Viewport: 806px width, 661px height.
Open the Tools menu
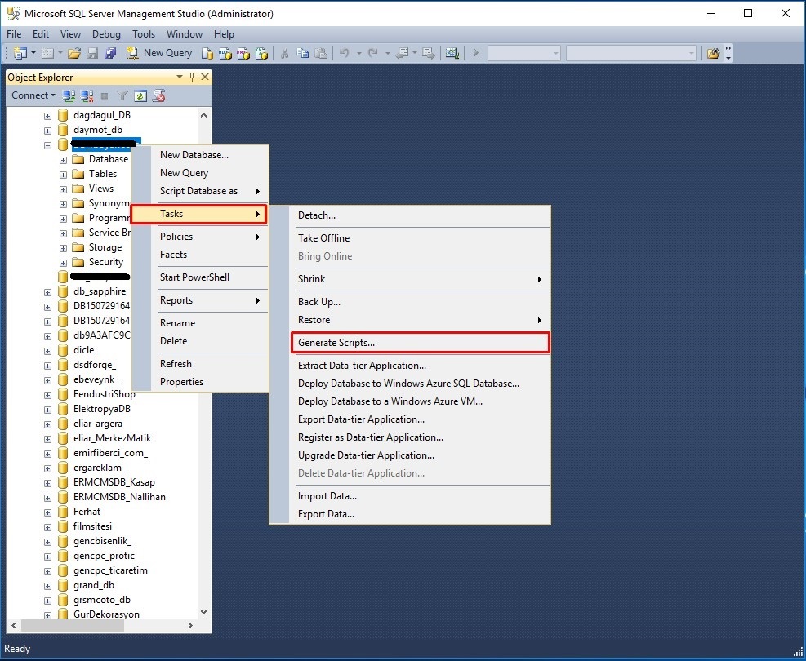coord(144,34)
